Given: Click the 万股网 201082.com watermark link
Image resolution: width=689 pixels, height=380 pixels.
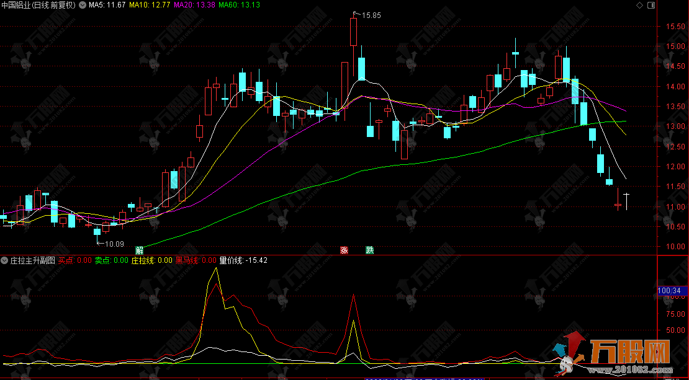Looking at the screenshot, I should [x=627, y=370].
